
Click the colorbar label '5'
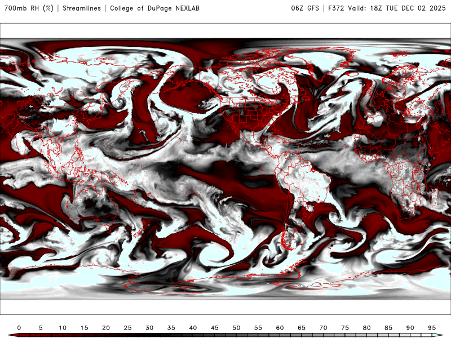[41, 328]
